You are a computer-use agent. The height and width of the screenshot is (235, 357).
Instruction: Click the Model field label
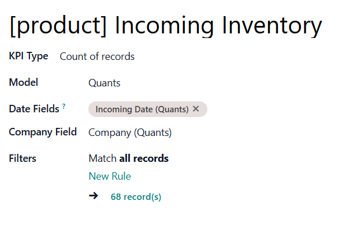(24, 82)
